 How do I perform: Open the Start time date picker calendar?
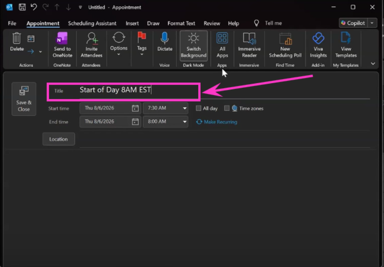(x=135, y=108)
